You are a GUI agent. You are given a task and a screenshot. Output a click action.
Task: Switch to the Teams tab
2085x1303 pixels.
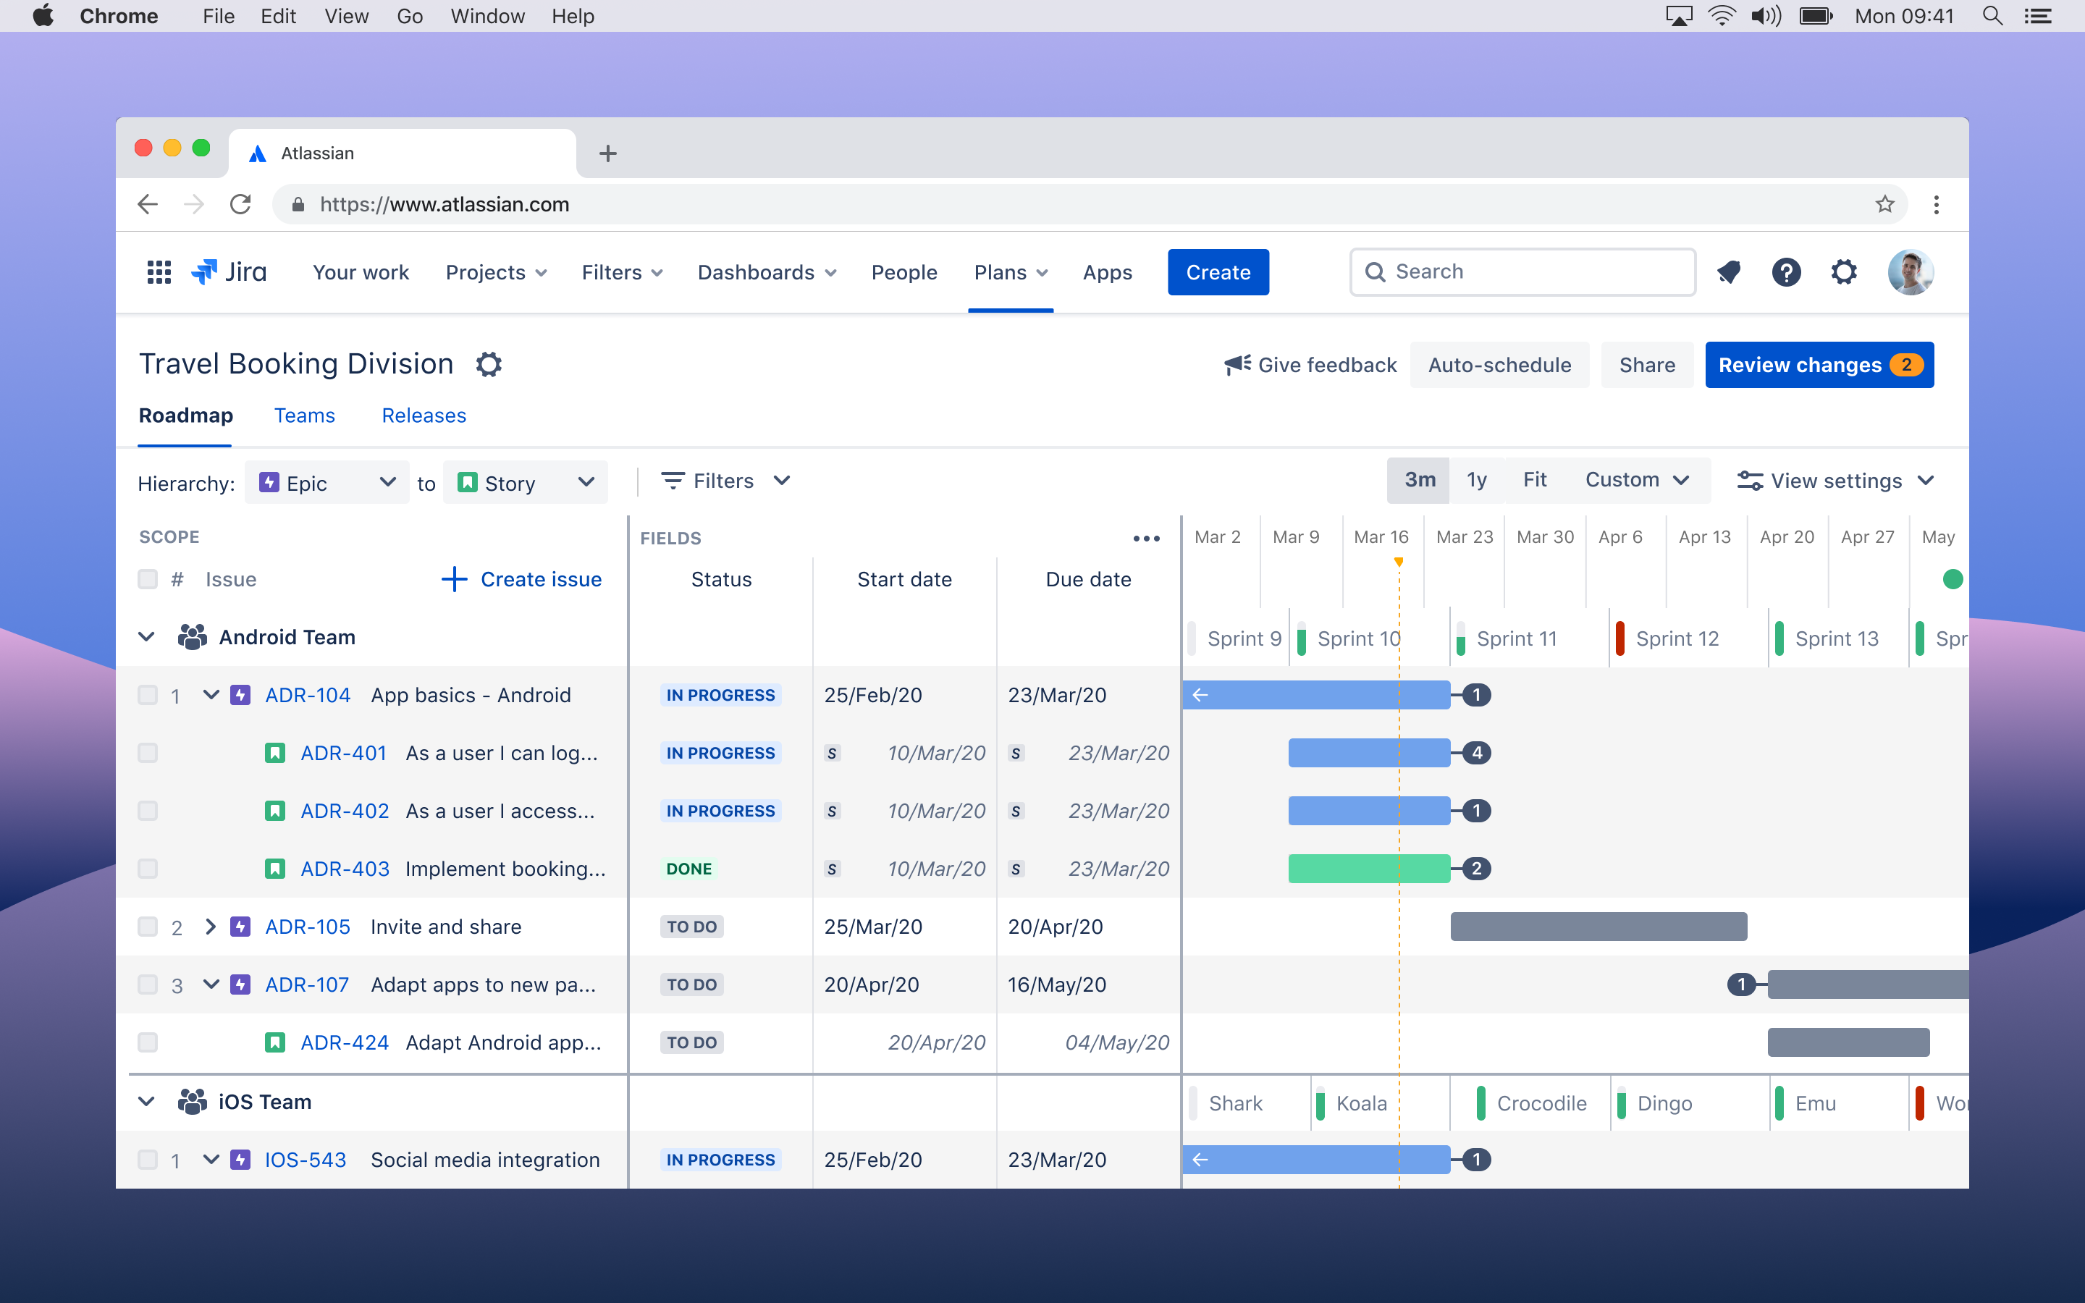click(305, 416)
